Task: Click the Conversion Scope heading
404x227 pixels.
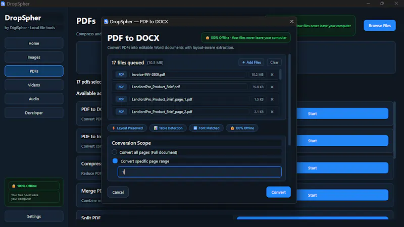Action: 131,143
